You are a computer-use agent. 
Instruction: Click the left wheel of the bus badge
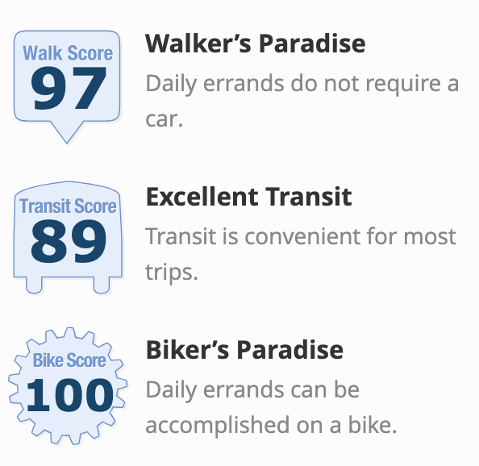pos(34,285)
